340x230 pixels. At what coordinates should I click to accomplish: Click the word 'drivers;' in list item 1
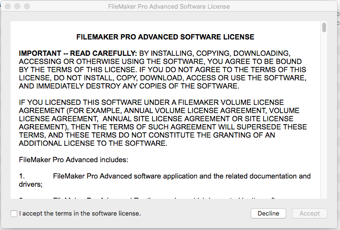pyautogui.click(x=31, y=184)
